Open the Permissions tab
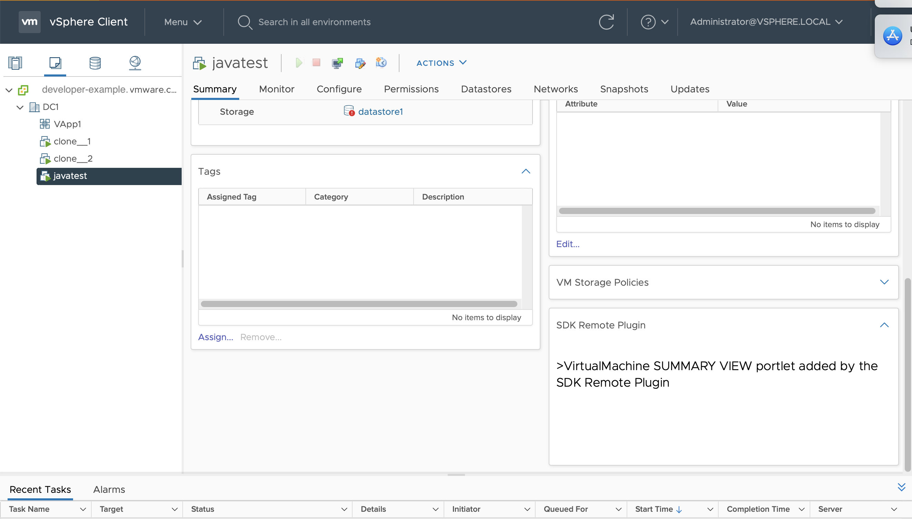Viewport: 912px width, 519px height. (x=411, y=89)
